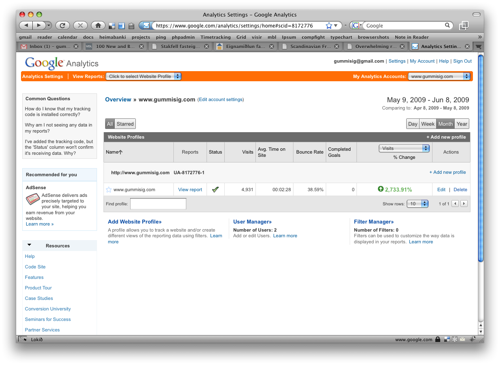500x365 pixels.
Task: Switch to the Inbox Gmail tab
Action: pos(49,46)
